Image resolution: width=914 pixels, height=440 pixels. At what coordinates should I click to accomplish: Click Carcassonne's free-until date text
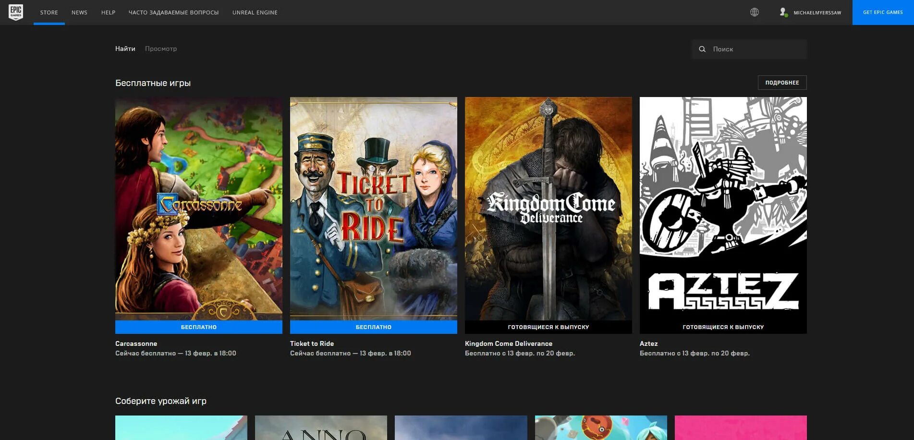pos(176,353)
